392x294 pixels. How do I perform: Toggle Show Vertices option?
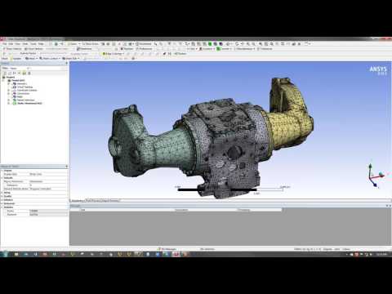(13, 49)
